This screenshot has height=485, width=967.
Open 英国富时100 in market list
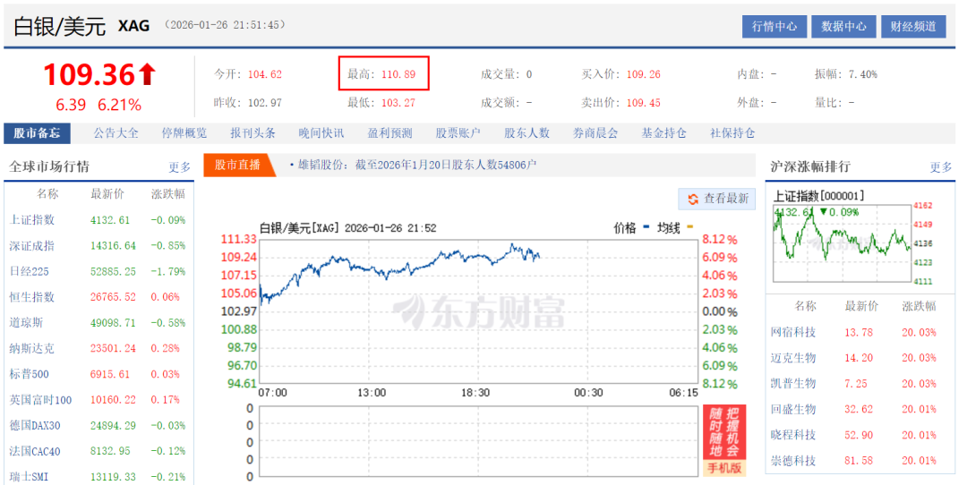pos(40,400)
